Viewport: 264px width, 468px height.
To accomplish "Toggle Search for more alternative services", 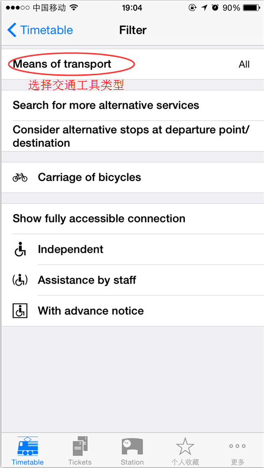I will [132, 105].
